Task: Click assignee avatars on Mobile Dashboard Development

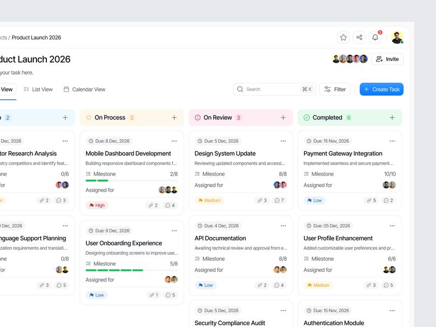Action: coord(168,190)
